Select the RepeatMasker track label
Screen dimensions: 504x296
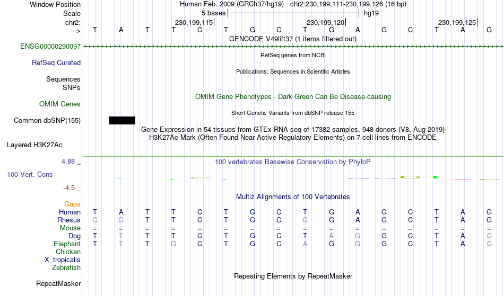[58, 284]
